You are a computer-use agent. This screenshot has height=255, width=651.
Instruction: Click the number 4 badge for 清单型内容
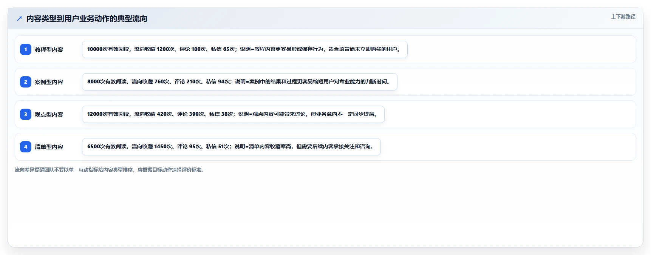26,147
